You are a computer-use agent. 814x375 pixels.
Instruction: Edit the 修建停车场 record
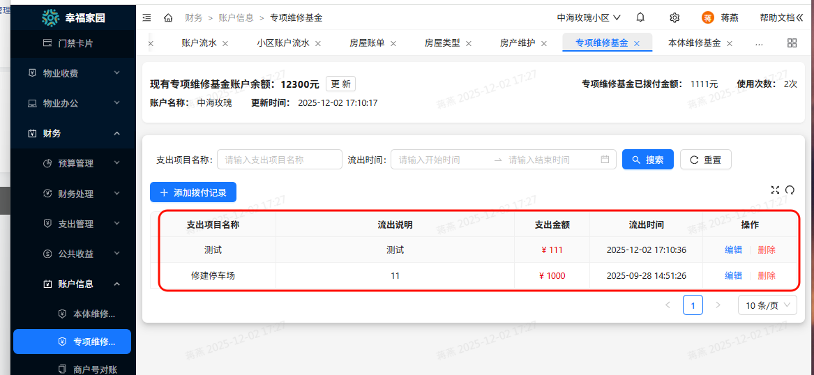pyautogui.click(x=734, y=276)
